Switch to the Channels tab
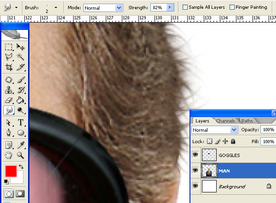This screenshot has height=203, width=276. pyautogui.click(x=225, y=121)
